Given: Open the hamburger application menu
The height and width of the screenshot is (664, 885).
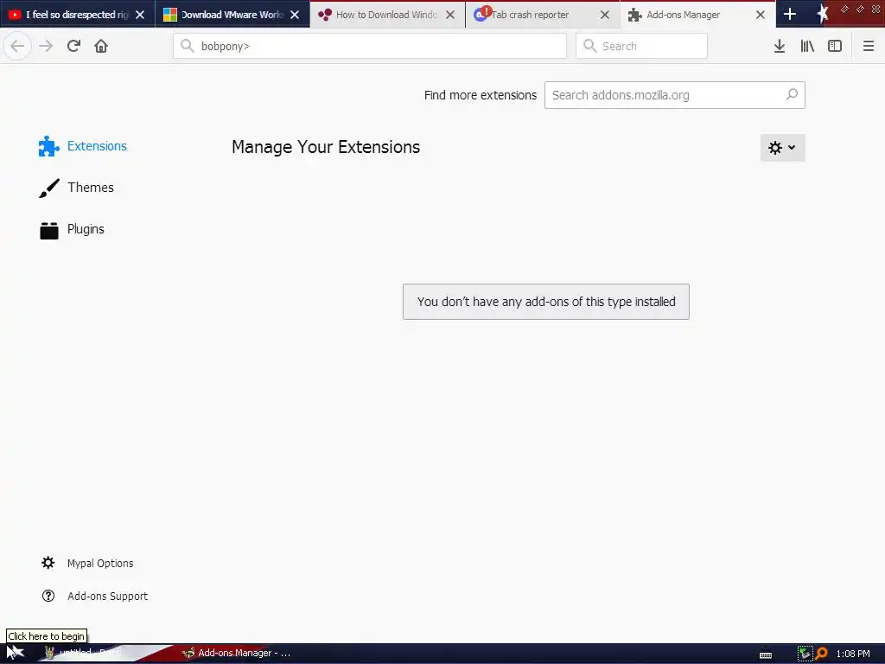Looking at the screenshot, I should click(x=868, y=47).
